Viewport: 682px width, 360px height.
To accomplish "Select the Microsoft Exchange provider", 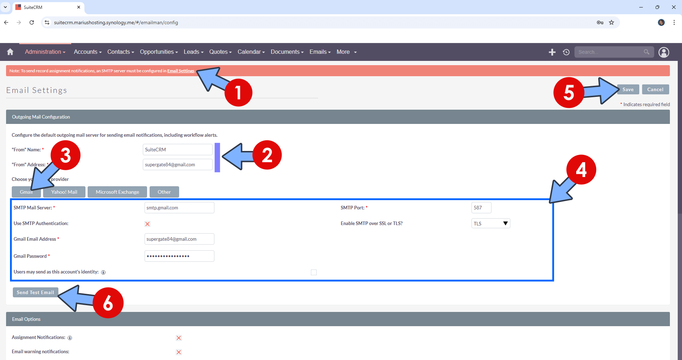I will click(118, 192).
